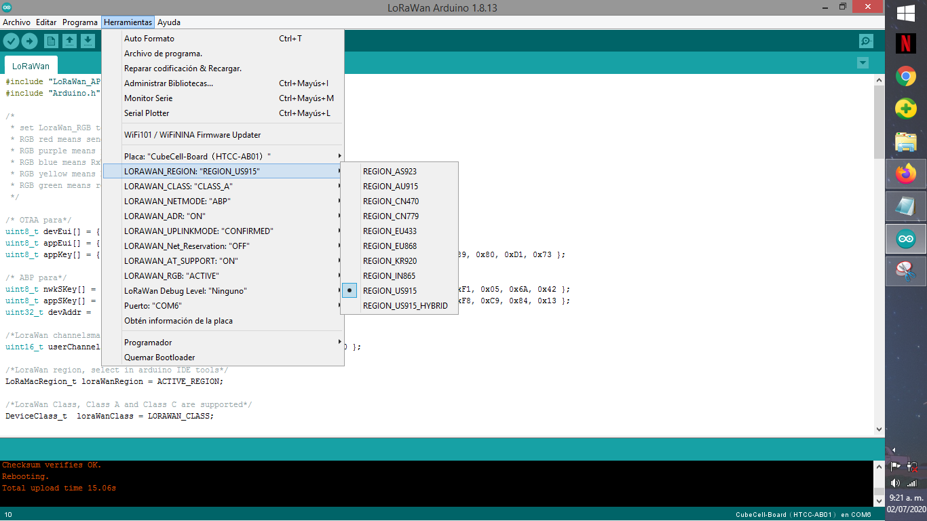The image size is (927, 521).
Task: Open the Programa menu
Action: pos(80,22)
